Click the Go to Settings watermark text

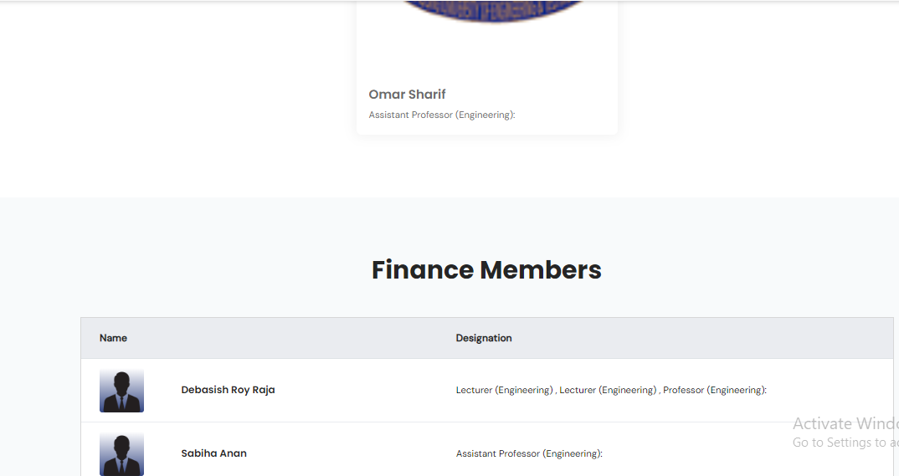[845, 443]
